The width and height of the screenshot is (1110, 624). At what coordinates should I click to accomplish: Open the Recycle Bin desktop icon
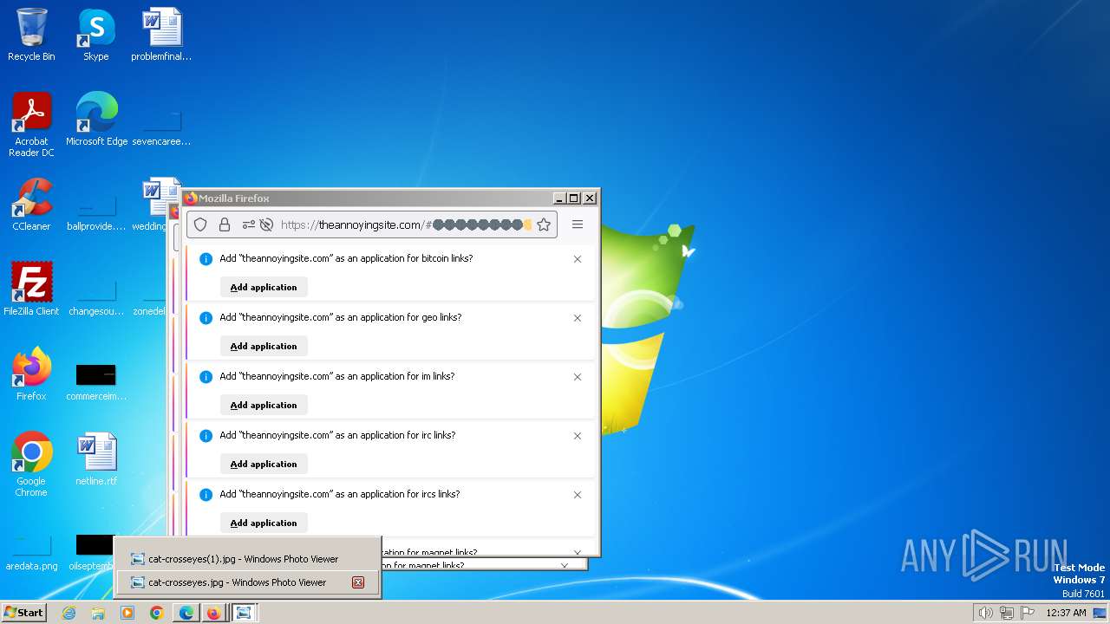pyautogui.click(x=31, y=36)
